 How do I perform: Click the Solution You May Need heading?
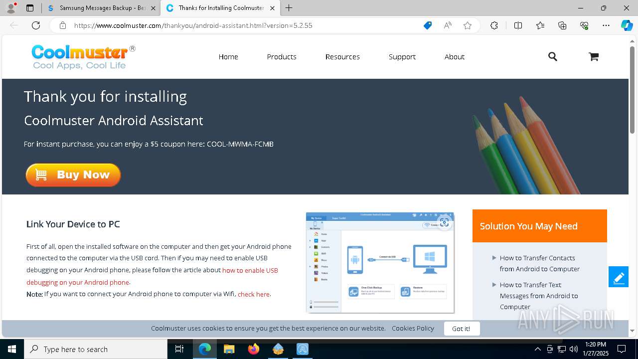(528, 226)
